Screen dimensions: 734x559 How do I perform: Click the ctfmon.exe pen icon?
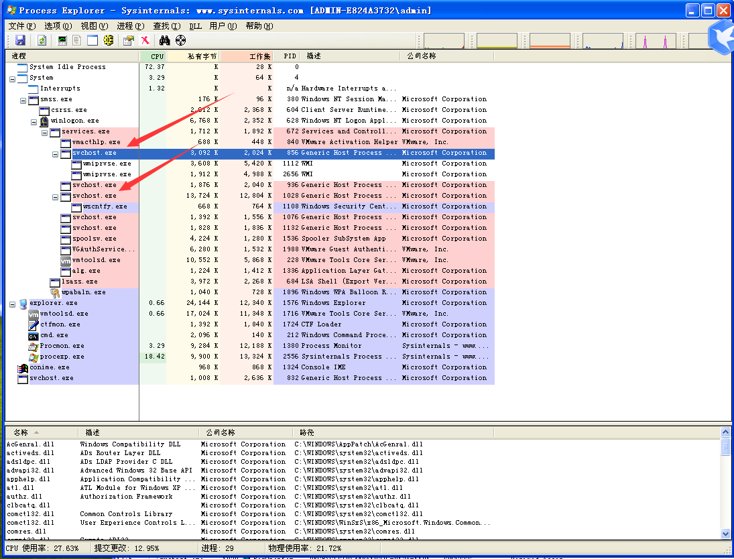point(34,324)
